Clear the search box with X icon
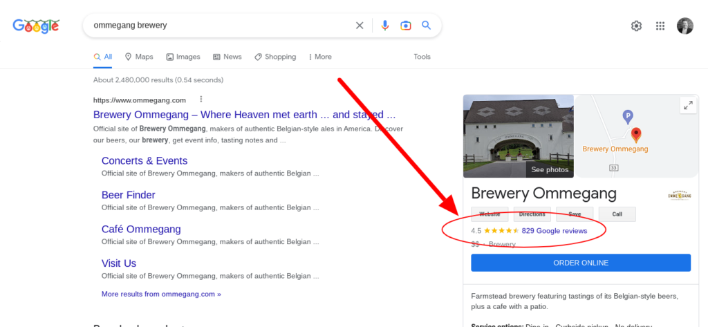The image size is (708, 327). 360,26
